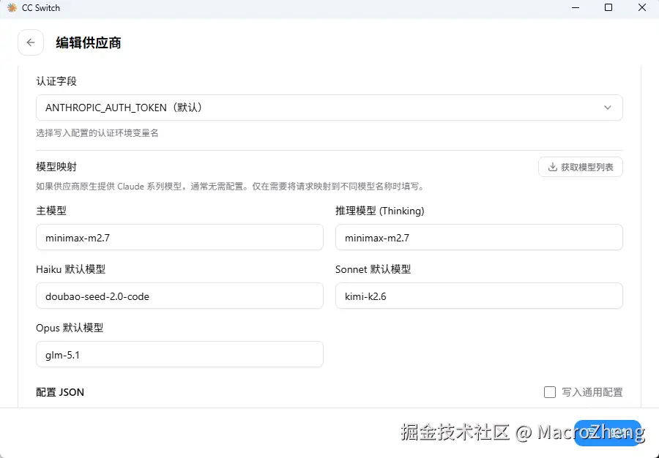Click the 选择写入配置的认证环境变量名 hint text

click(97, 133)
